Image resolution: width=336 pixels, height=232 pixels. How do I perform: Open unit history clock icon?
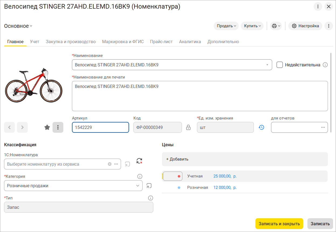(261, 127)
